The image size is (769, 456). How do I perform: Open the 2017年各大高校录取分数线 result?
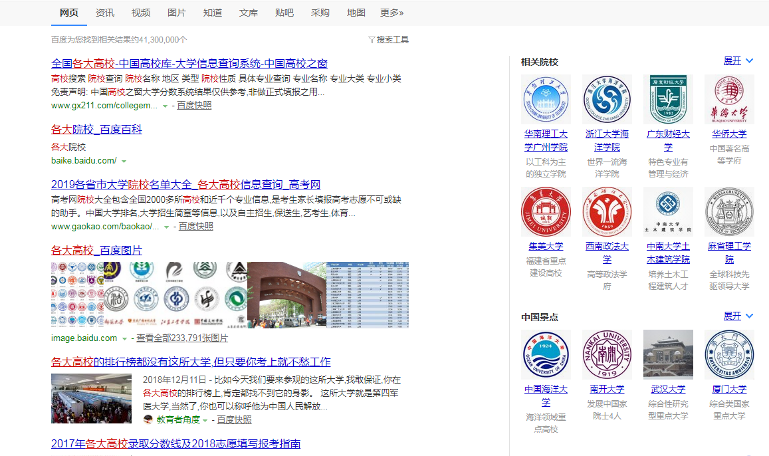(175, 444)
